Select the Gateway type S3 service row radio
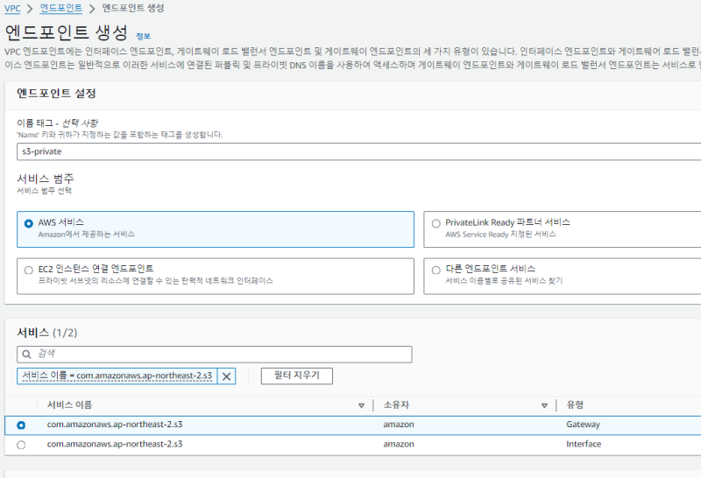 (x=21, y=425)
